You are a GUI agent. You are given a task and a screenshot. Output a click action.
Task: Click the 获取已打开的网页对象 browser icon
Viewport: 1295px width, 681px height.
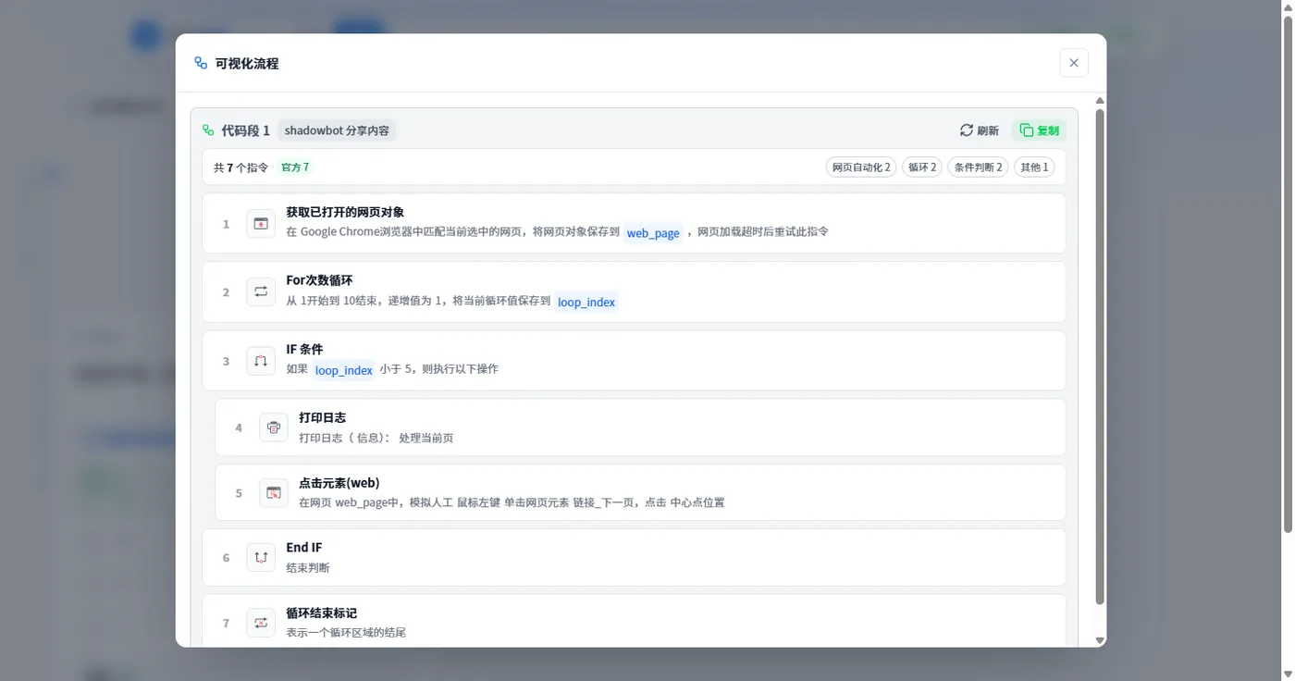[261, 224]
